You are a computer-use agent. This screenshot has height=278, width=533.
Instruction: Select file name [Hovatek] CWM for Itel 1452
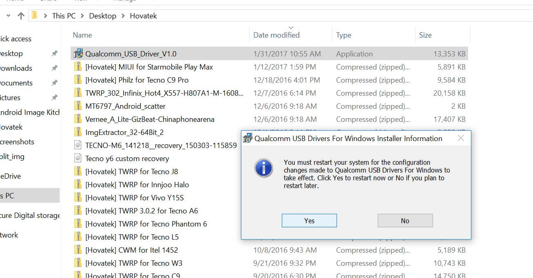[132, 250]
